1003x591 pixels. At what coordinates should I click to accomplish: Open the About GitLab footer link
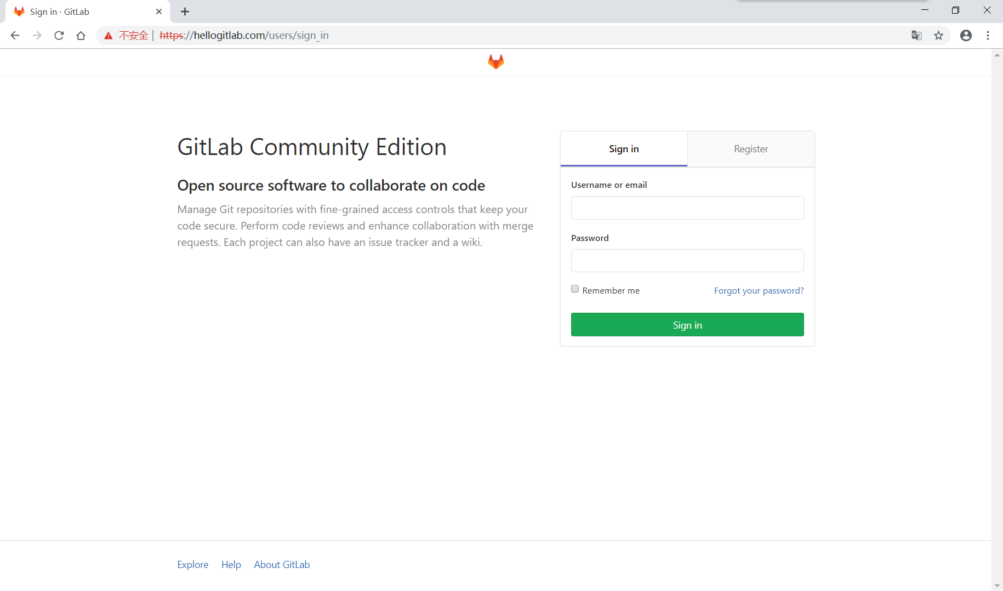coord(282,565)
